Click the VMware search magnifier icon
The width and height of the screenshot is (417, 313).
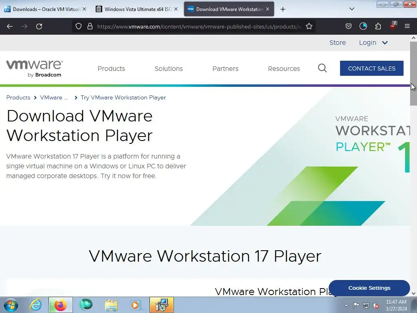tap(323, 68)
